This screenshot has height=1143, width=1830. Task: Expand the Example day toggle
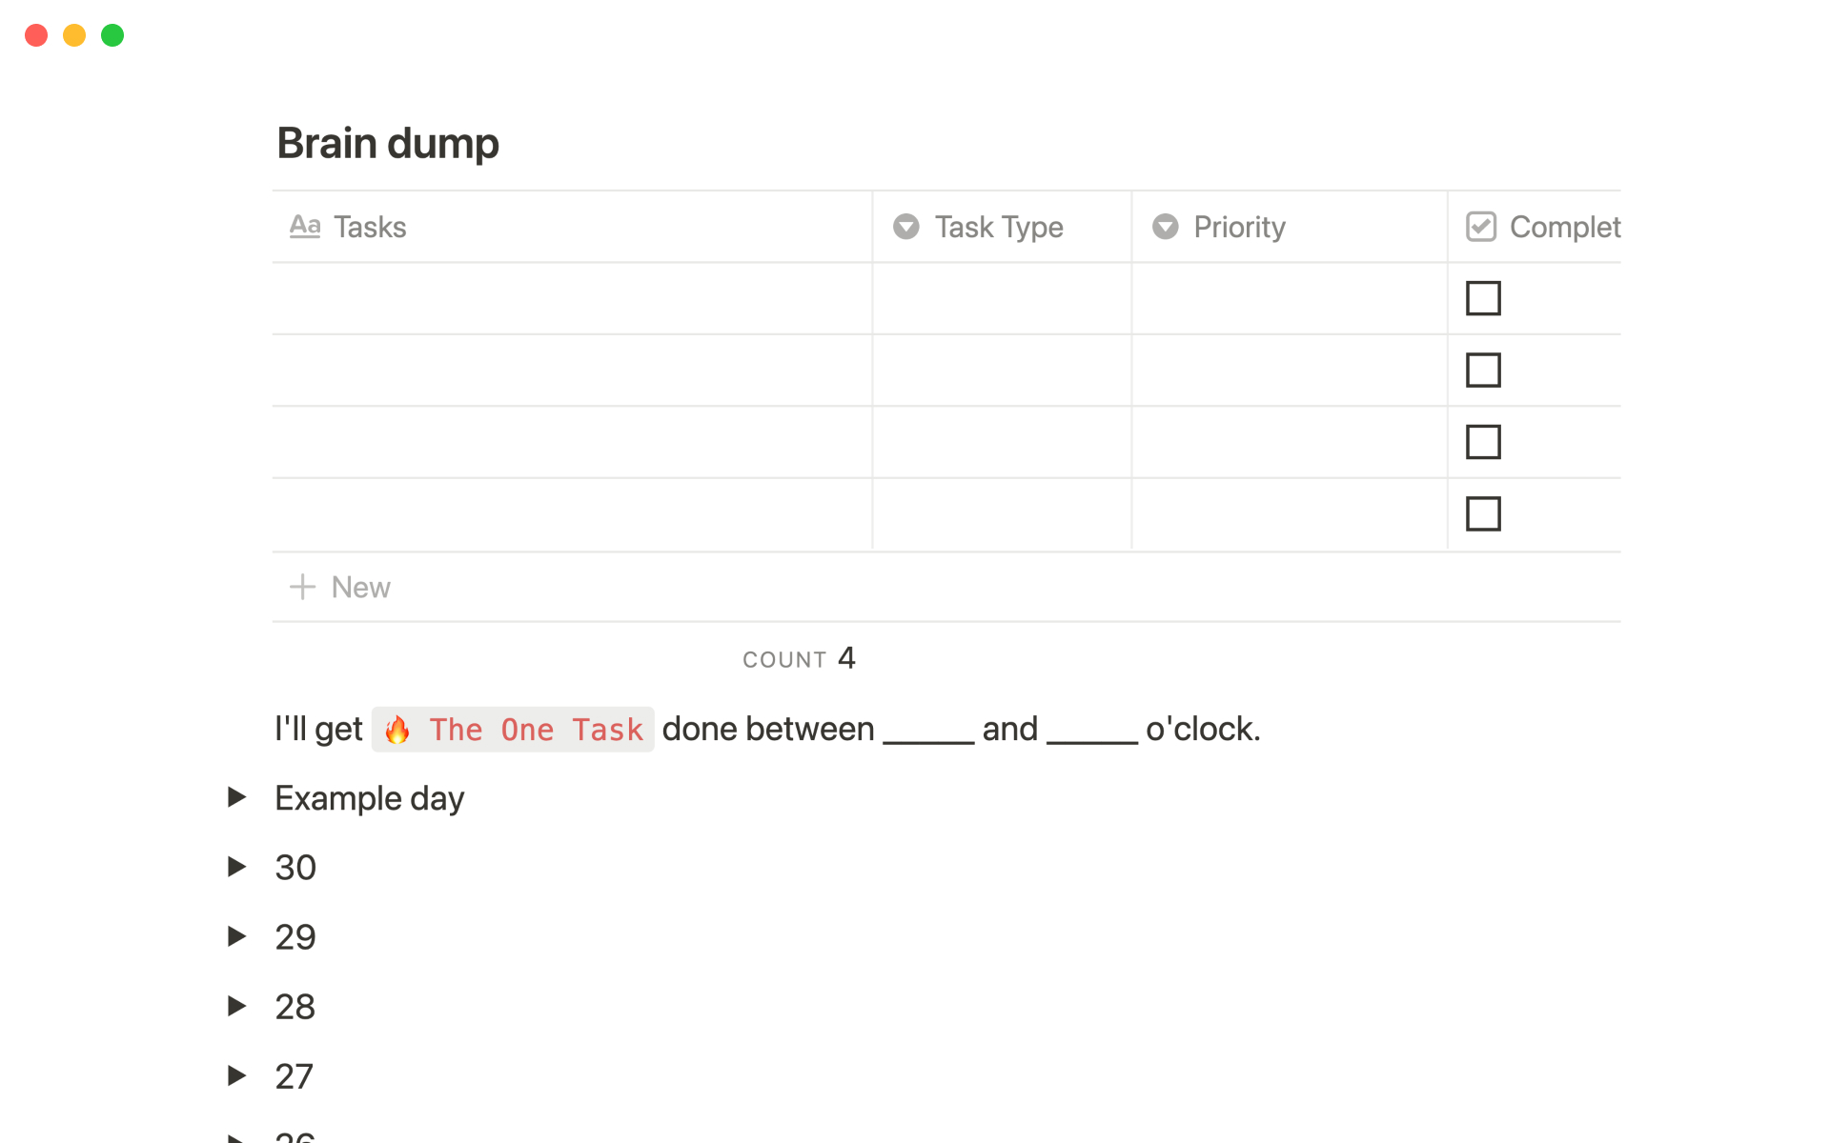pos(236,797)
